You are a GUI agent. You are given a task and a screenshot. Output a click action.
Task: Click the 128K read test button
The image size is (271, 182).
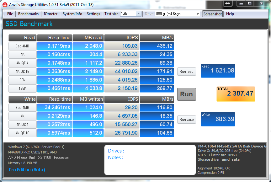pyautogui.click(x=23, y=88)
